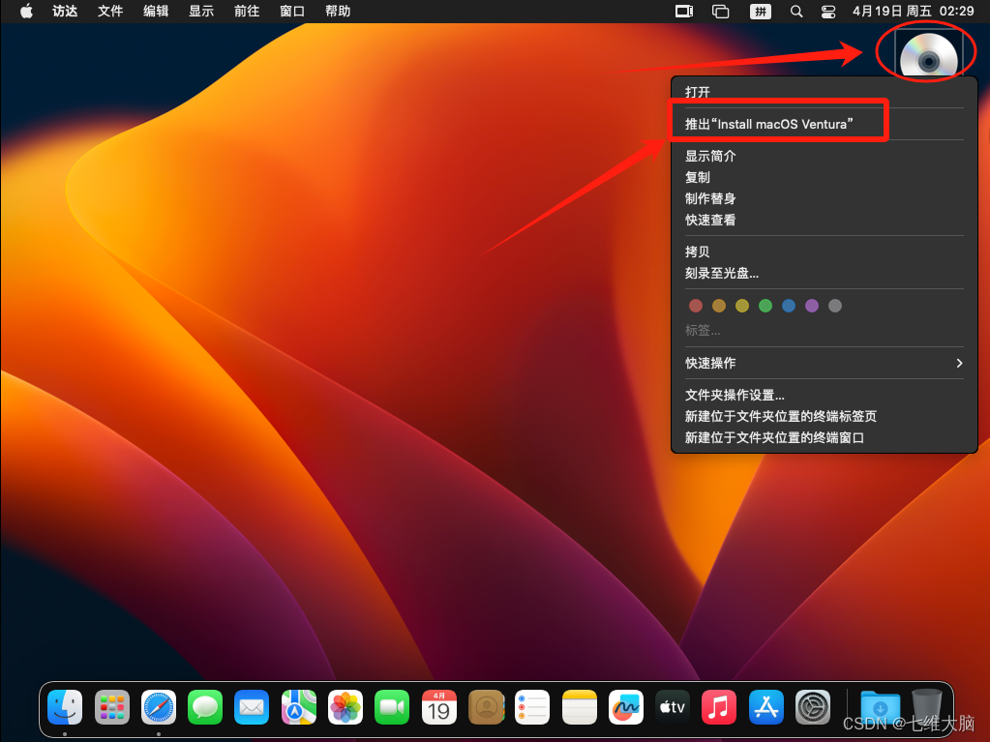990x742 pixels.
Task: Open the 访达 menu
Action: 65,12
